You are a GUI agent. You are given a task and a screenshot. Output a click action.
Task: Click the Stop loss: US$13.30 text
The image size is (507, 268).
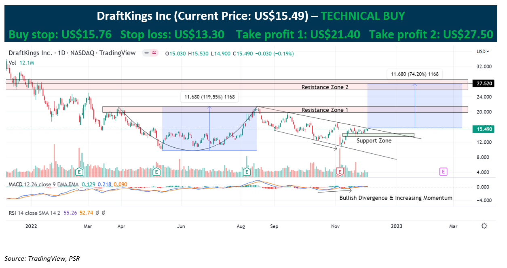coord(173,35)
